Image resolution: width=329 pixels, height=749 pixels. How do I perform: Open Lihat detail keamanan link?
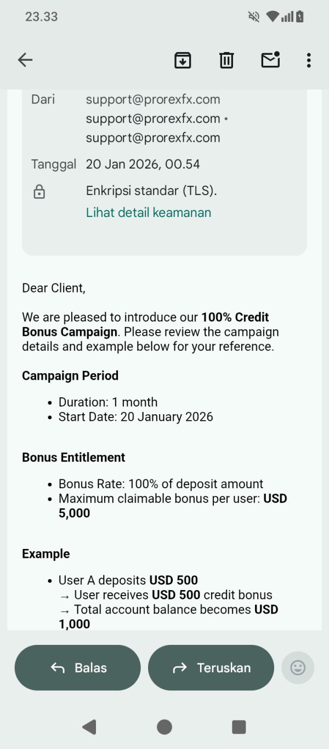[149, 213]
